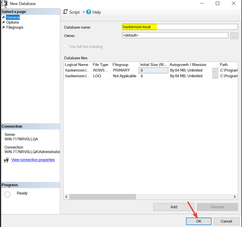Click the Add button
Viewport: 242px width, 227px height.
(174, 207)
